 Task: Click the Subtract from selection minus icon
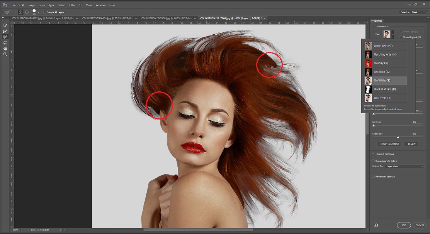(x=27, y=12)
